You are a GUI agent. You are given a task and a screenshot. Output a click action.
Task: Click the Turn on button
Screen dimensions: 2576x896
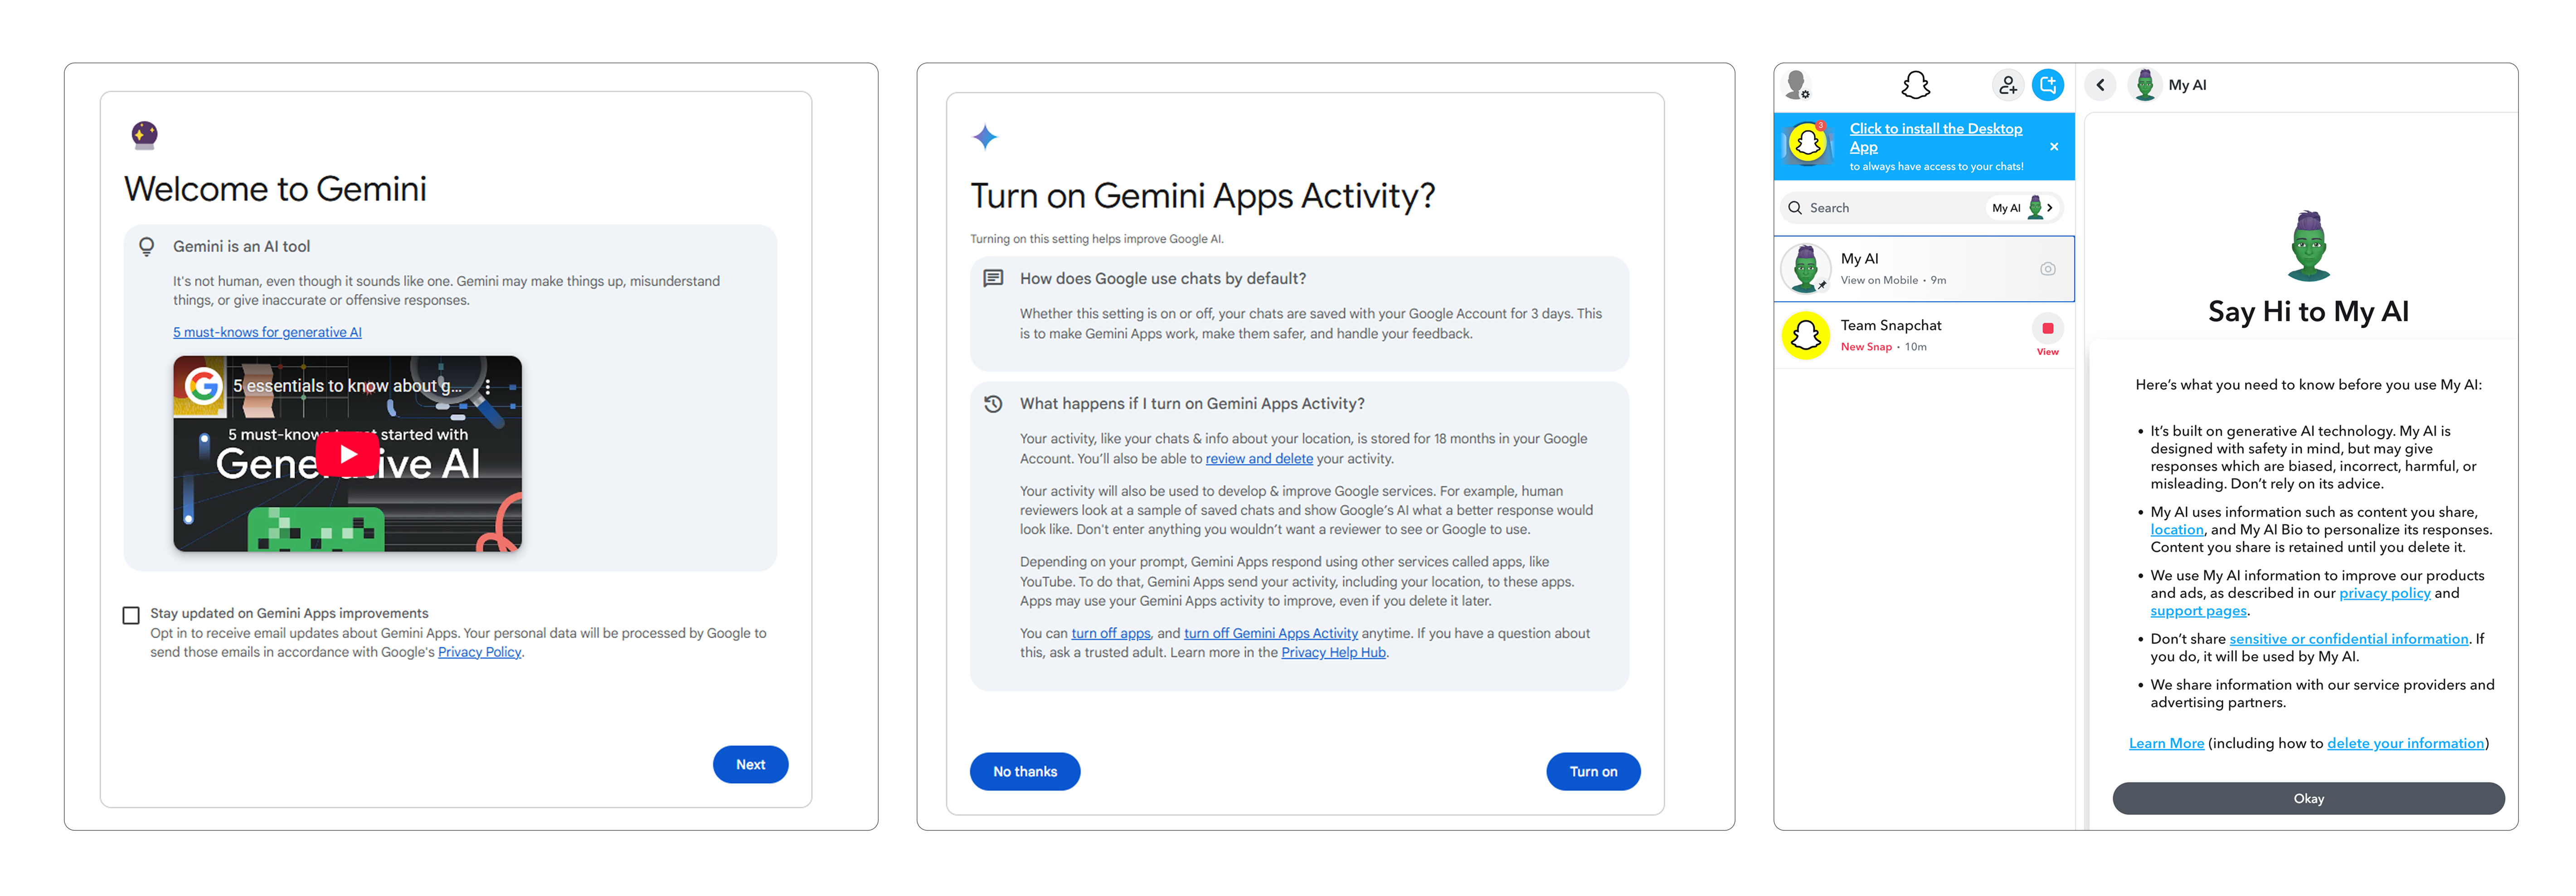tap(1592, 771)
